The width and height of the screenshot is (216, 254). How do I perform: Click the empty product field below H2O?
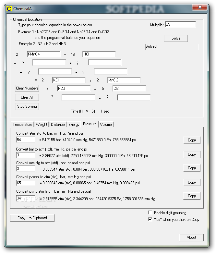tap(78, 98)
